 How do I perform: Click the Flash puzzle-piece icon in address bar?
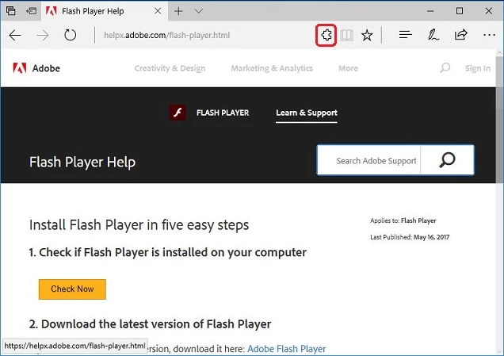pos(326,35)
